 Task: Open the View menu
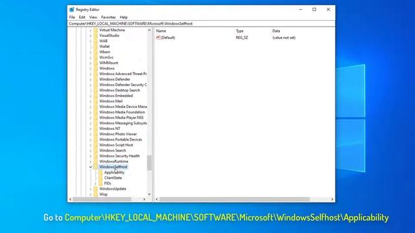pyautogui.click(x=93, y=17)
